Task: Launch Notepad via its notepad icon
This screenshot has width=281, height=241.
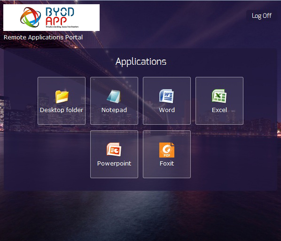Action: click(x=114, y=97)
